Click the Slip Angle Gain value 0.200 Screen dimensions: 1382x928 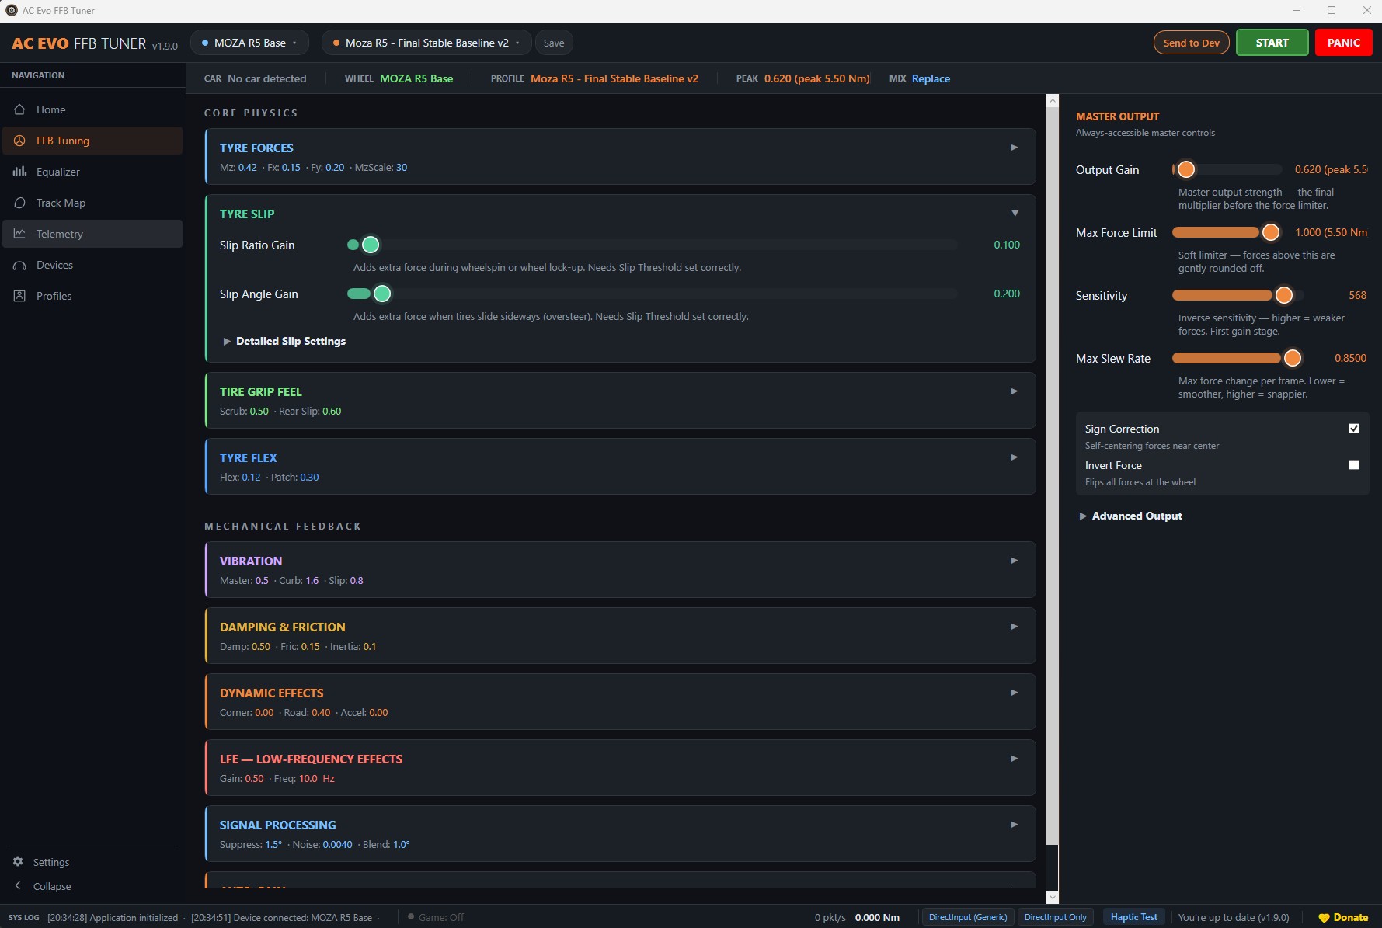1007,294
